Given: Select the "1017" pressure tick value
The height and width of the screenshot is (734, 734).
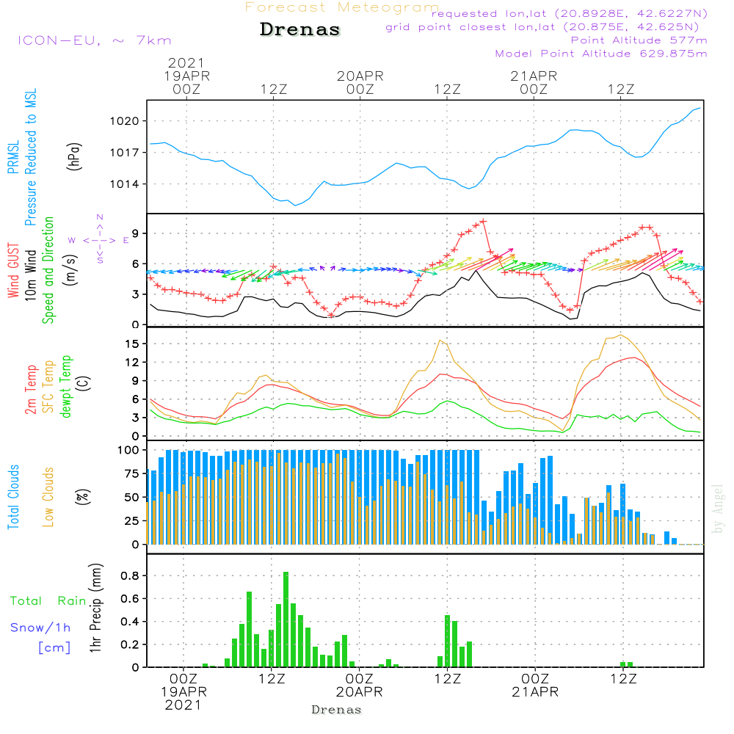Looking at the screenshot, I should tap(125, 153).
